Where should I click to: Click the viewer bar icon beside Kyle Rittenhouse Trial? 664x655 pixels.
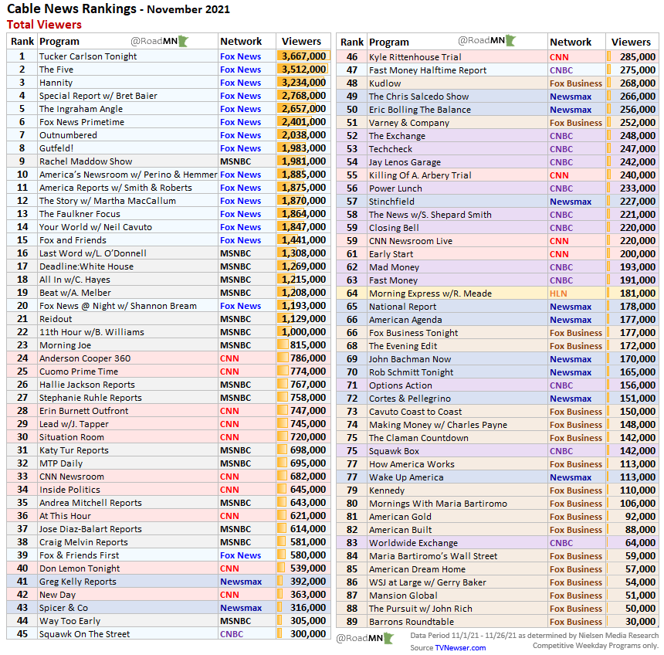(x=607, y=56)
